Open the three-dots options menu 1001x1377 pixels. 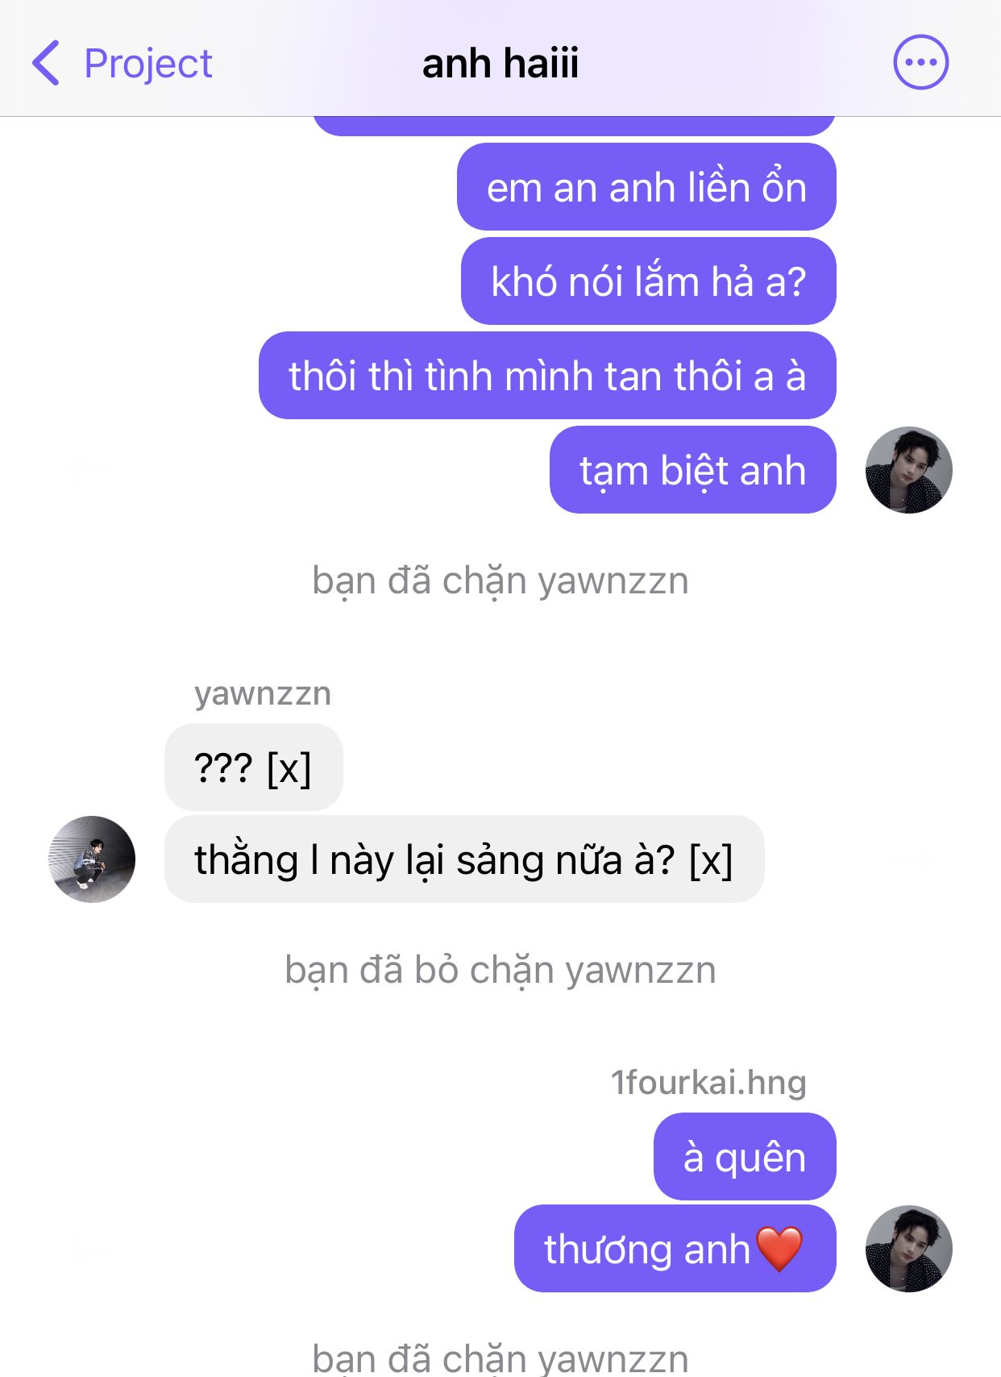pos(920,62)
